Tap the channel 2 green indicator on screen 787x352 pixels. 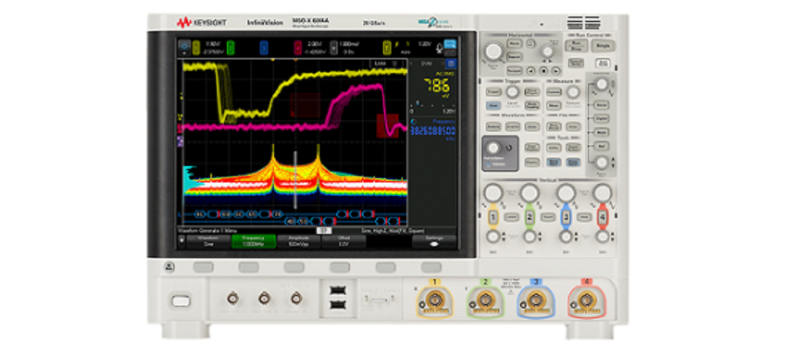(x=230, y=48)
